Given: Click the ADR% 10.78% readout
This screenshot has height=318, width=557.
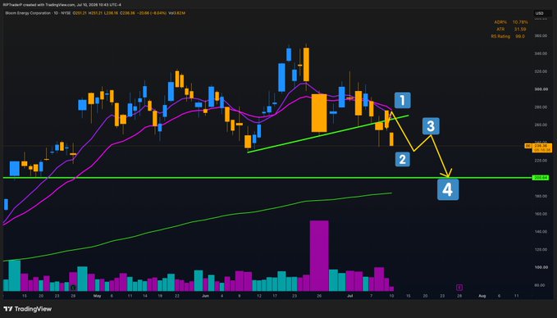Looking at the screenshot, I should (511, 22).
